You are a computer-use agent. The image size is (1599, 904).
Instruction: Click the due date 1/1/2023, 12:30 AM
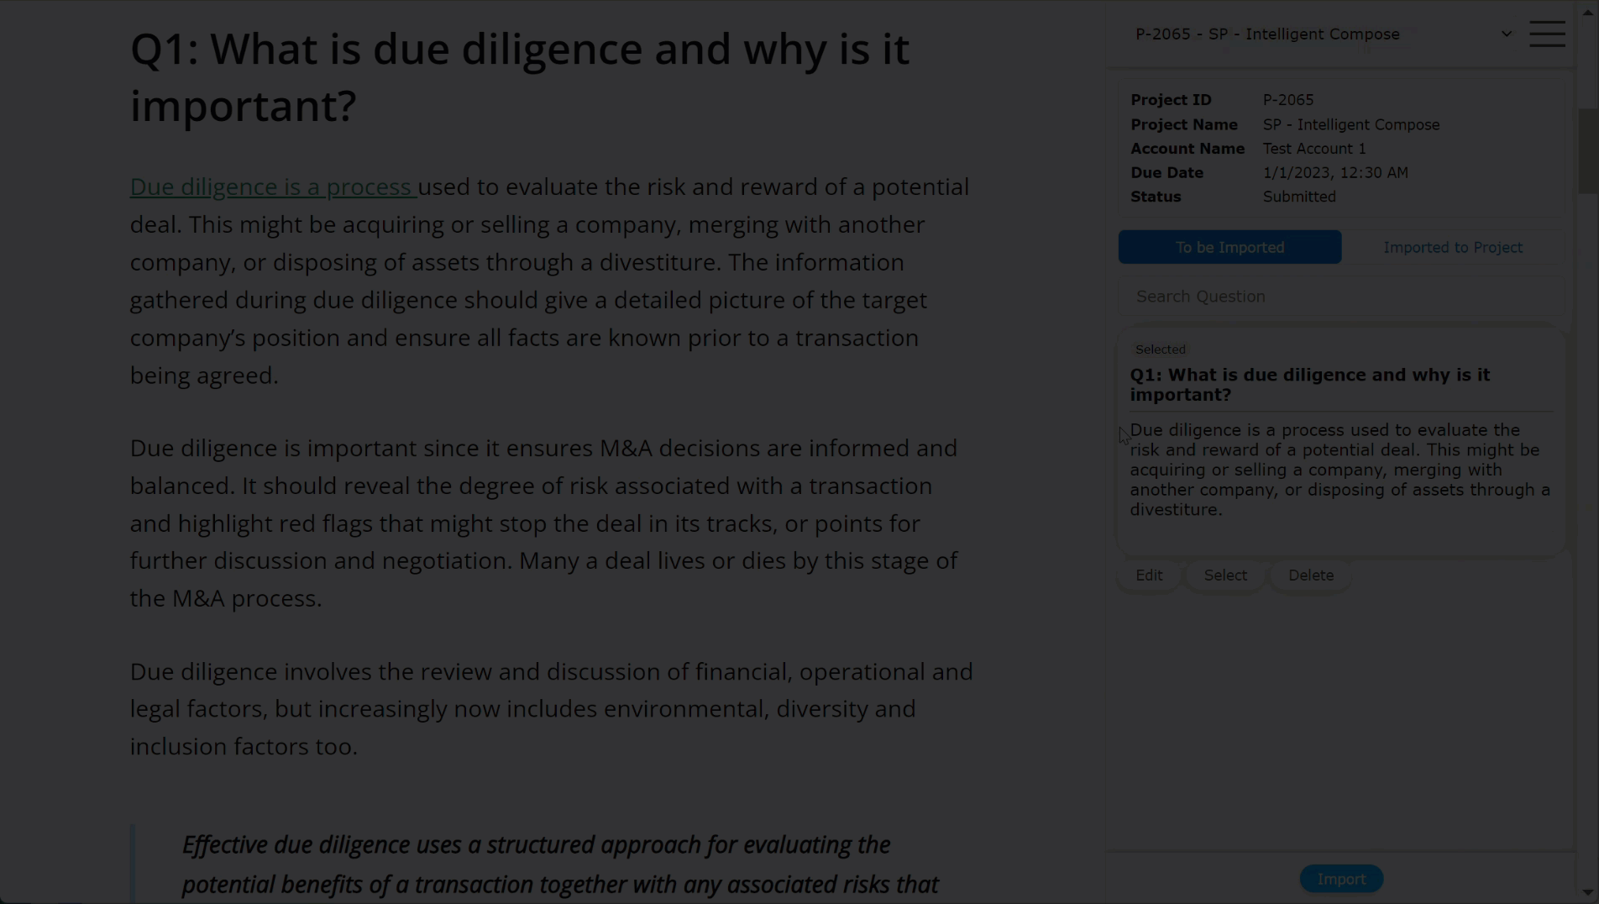pos(1335,172)
